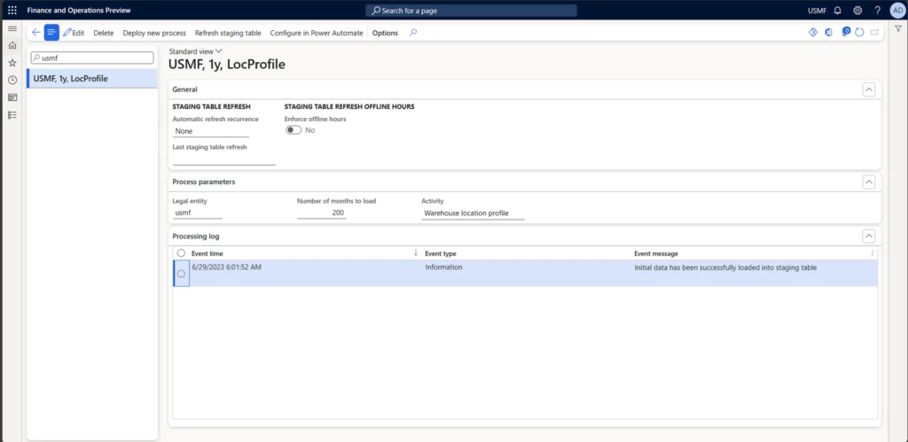This screenshot has height=442, width=908.
Task: Expand the navigation pane hamburger icon
Action: point(12,28)
